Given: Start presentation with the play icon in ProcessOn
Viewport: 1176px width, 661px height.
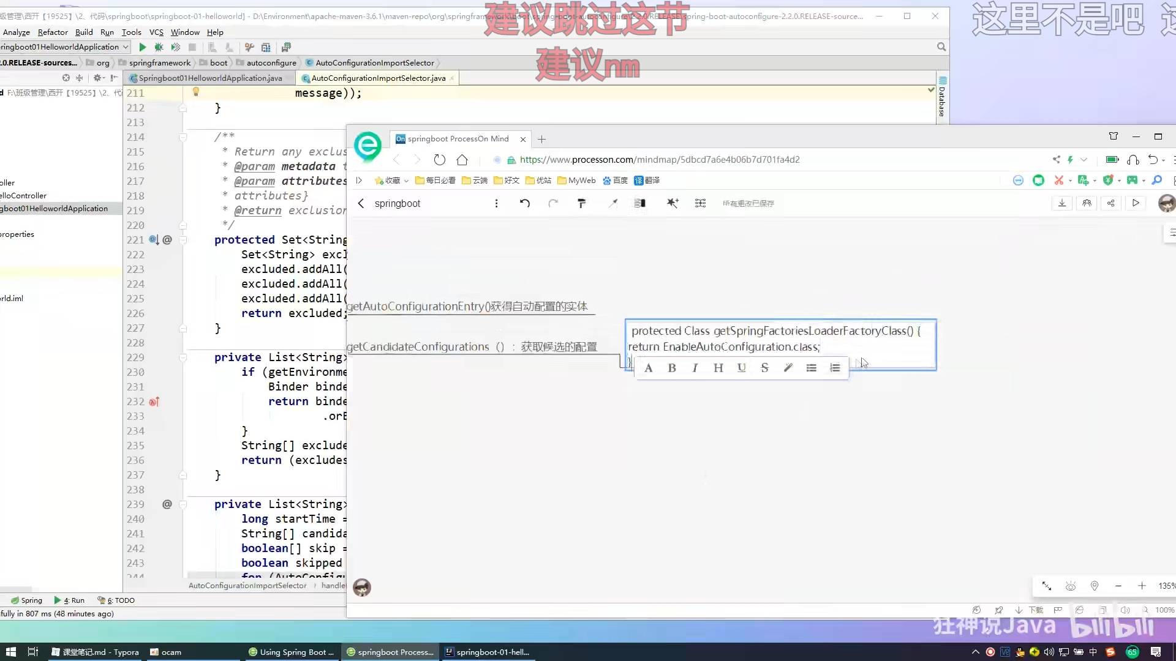Looking at the screenshot, I should tap(1136, 203).
